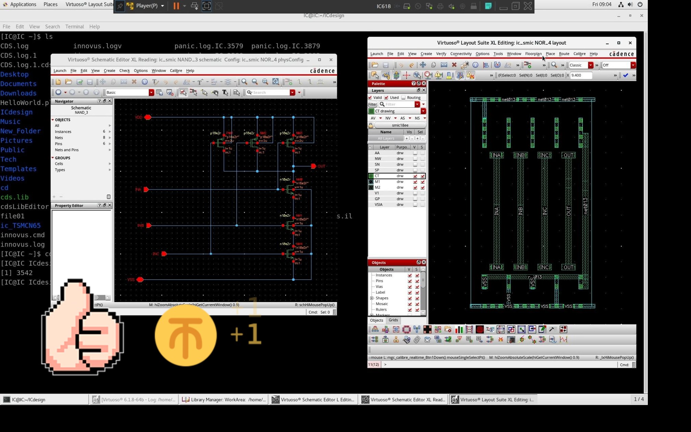Toggle the Used layers checkbox
Viewport: 691px width, 432px height.
[x=387, y=98]
